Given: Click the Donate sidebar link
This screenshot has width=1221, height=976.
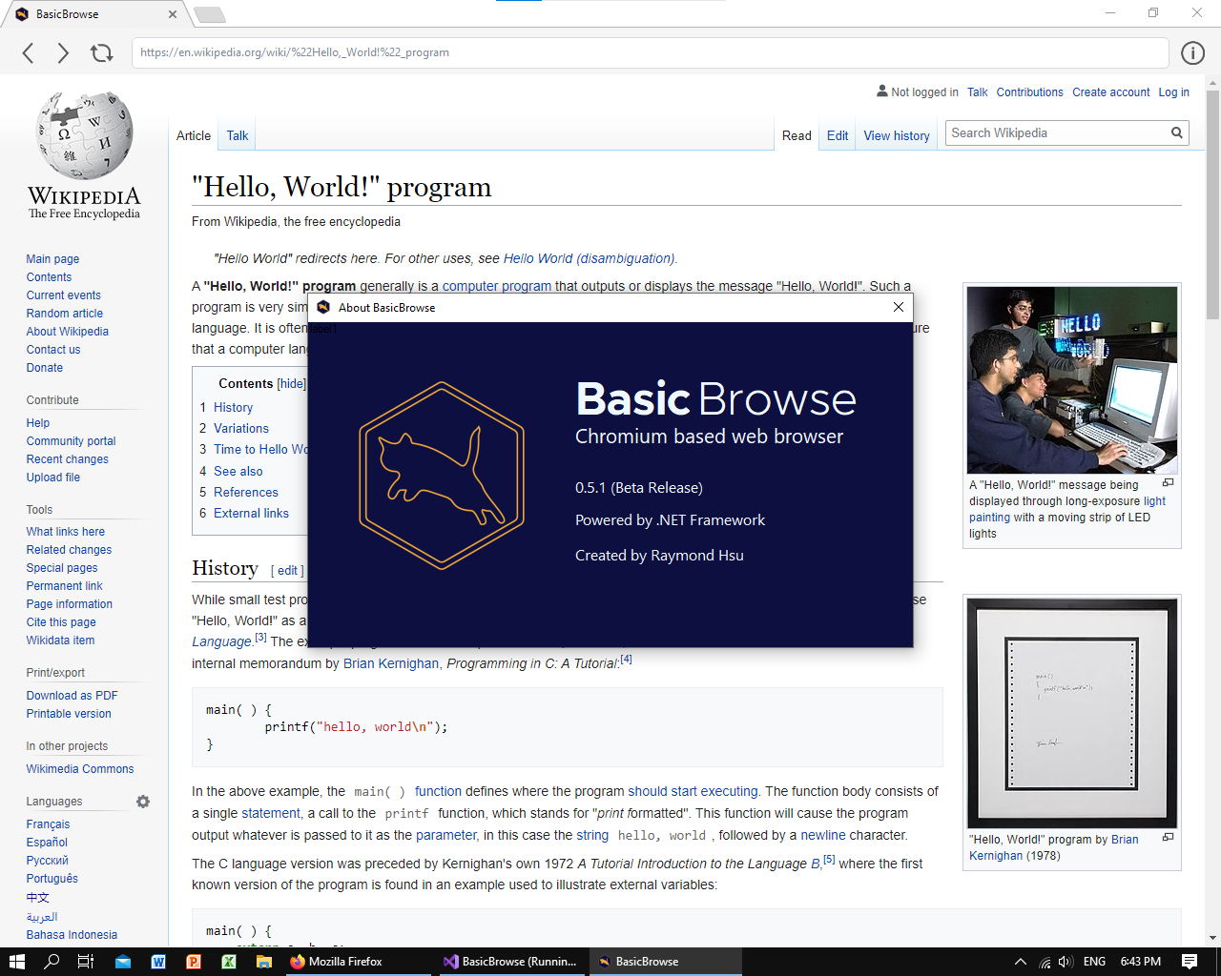Looking at the screenshot, I should coord(45,368).
